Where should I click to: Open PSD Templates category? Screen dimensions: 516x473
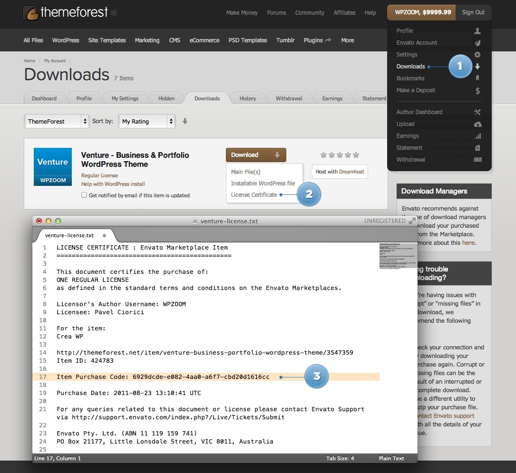248,40
